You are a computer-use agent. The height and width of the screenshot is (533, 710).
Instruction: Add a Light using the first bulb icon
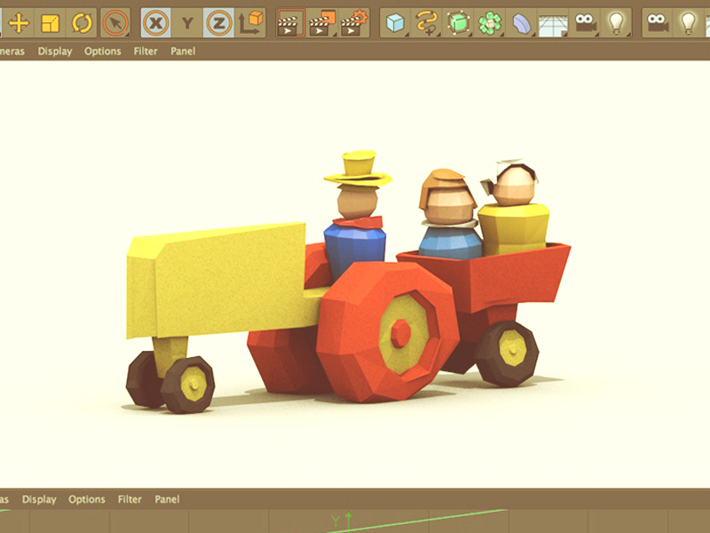tap(616, 23)
